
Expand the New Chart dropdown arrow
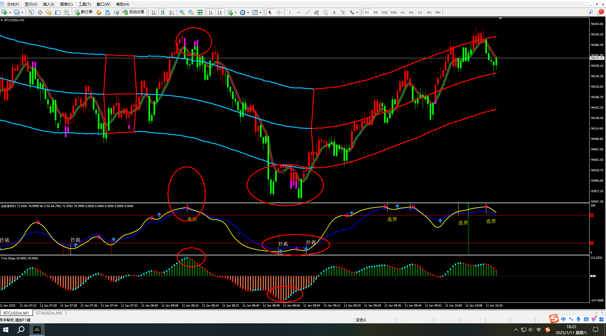tap(10, 13)
